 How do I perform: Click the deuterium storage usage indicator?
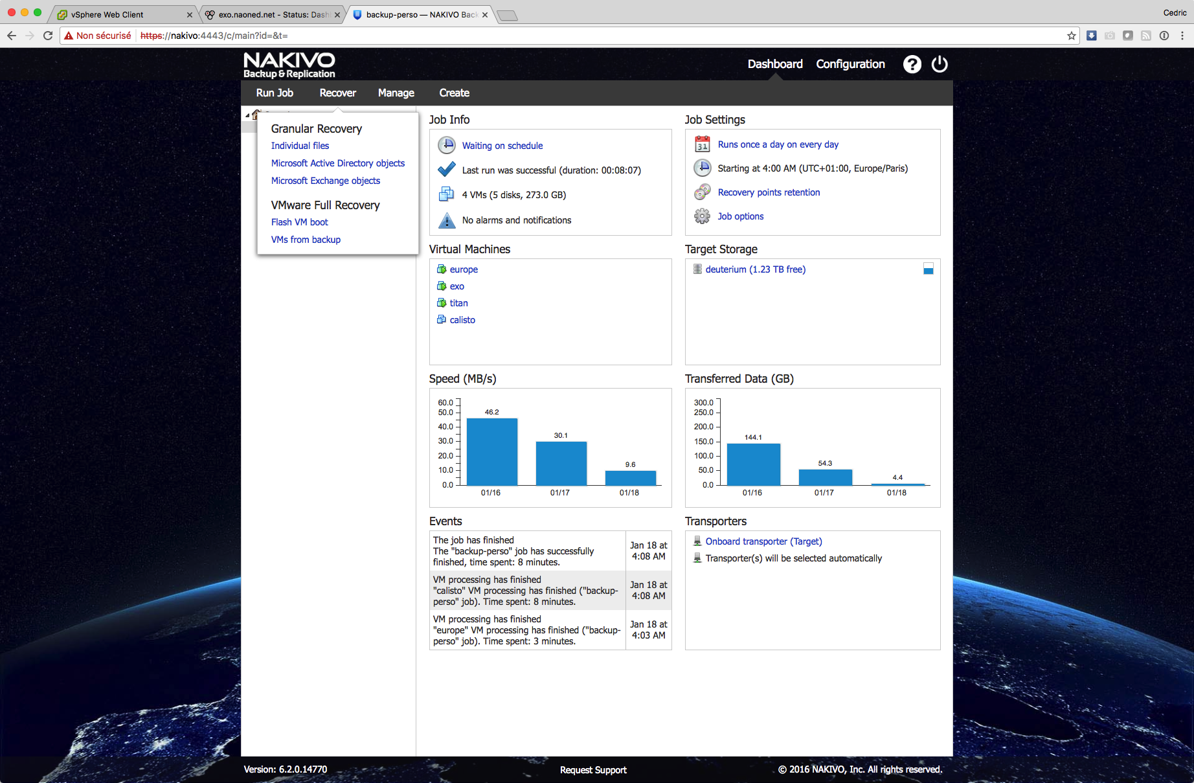(928, 269)
